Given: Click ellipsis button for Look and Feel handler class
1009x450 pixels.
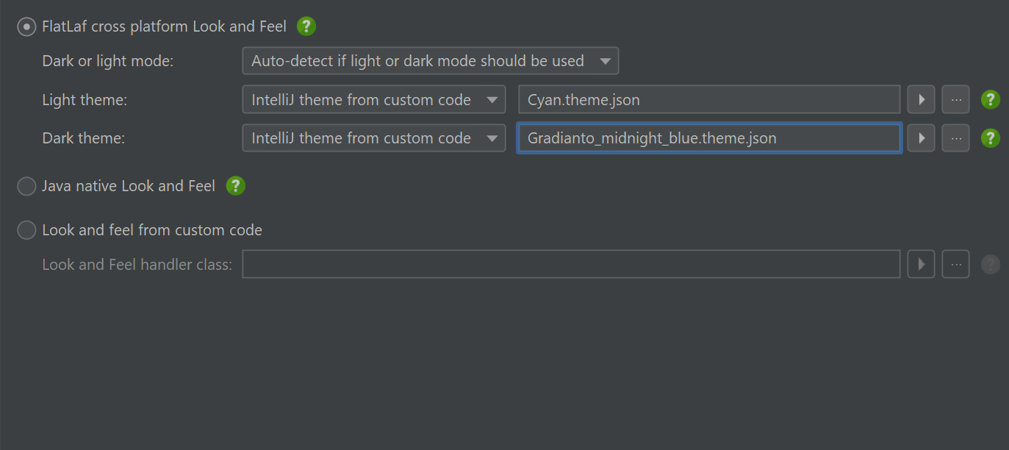Looking at the screenshot, I should [955, 264].
